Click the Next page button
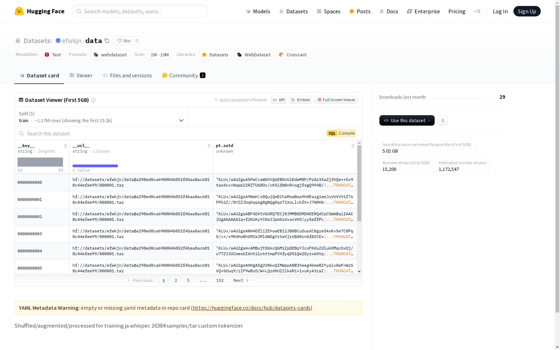560x350 pixels. point(241,280)
